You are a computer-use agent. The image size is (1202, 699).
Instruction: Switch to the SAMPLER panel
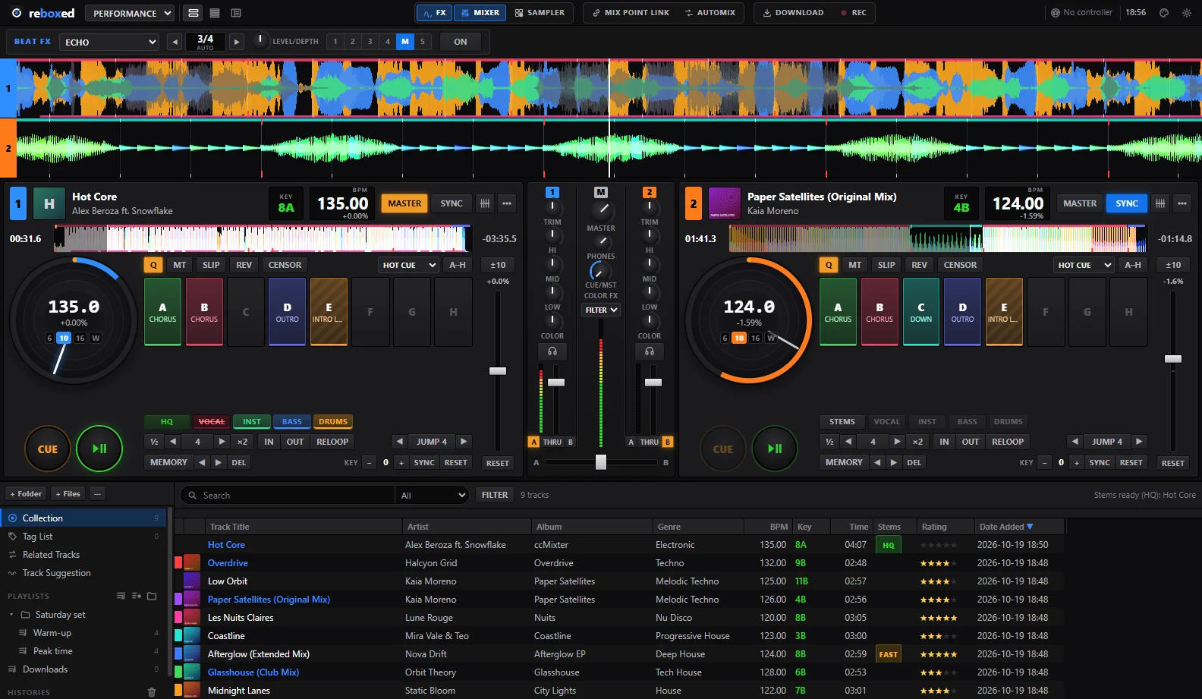[540, 13]
